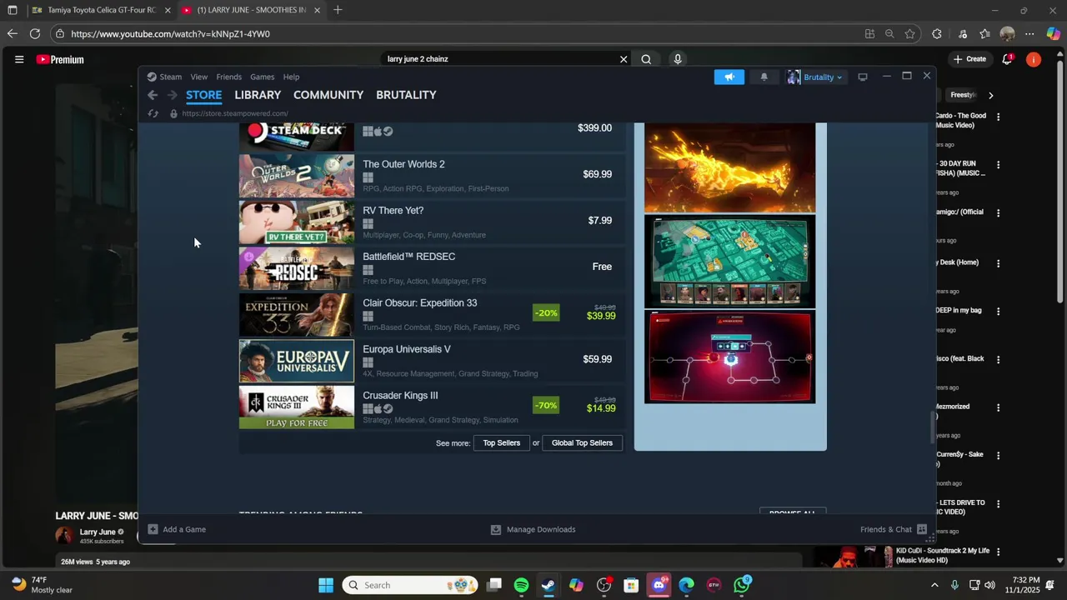Image resolution: width=1067 pixels, height=600 pixels.
Task: Click the Add a Game plus icon
Action: (153, 529)
